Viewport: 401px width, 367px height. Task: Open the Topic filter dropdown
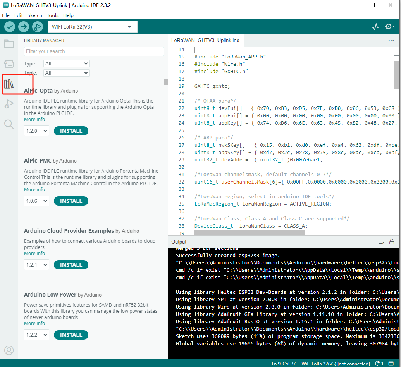(67, 73)
